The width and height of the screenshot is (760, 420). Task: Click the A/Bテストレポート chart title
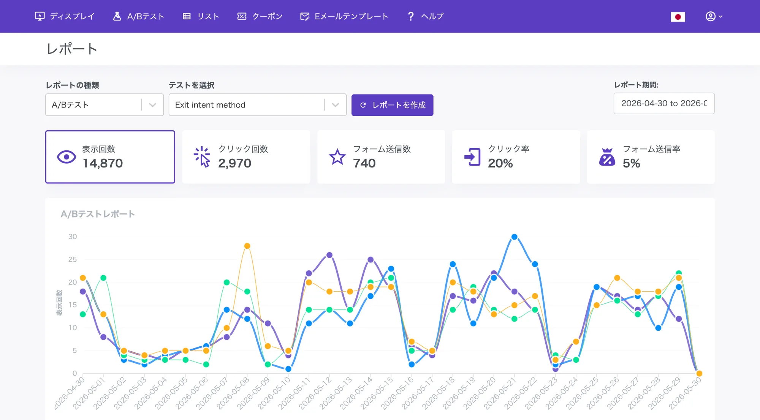click(98, 214)
